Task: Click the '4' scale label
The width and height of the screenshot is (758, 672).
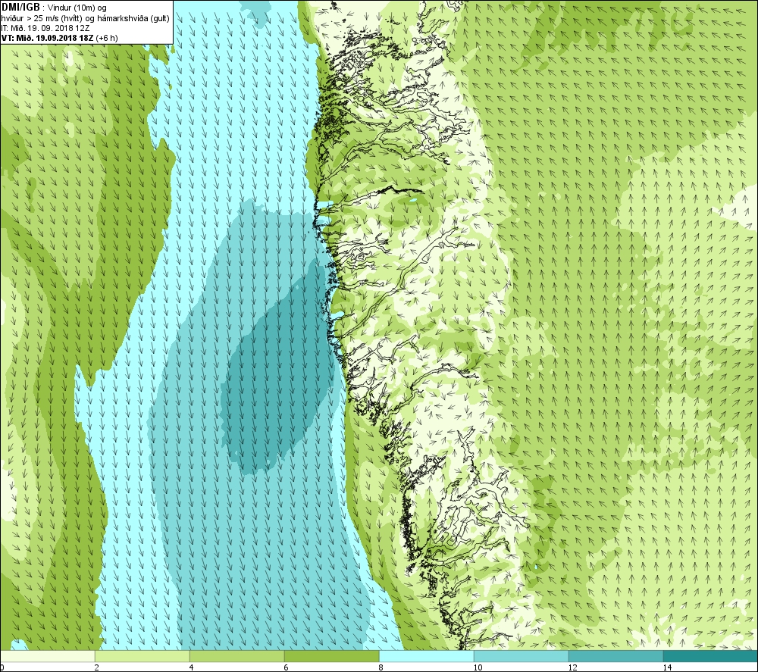Action: 192,667
